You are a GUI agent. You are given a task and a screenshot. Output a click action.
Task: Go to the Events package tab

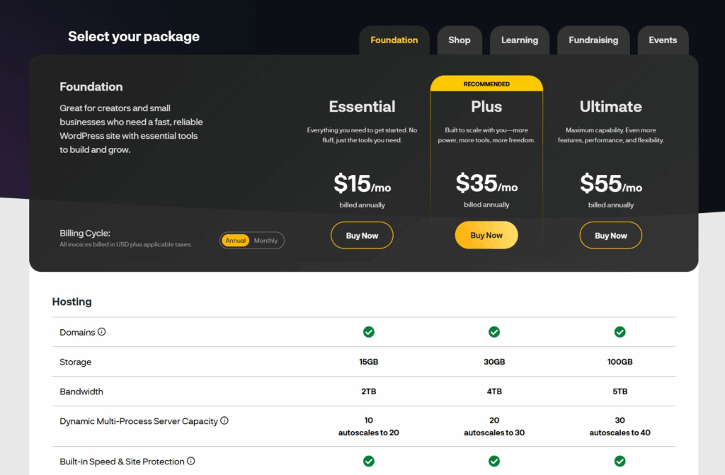(663, 40)
